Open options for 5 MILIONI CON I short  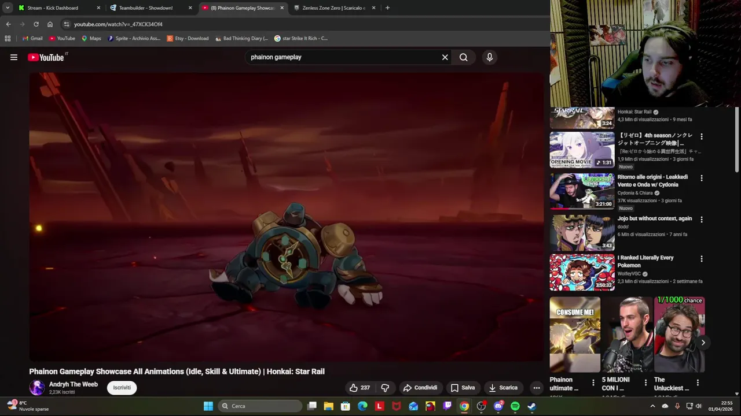coord(645,382)
